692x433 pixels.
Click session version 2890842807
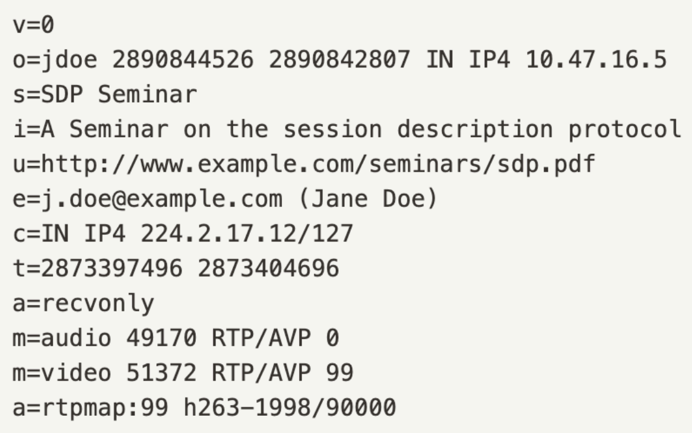[x=340, y=59]
